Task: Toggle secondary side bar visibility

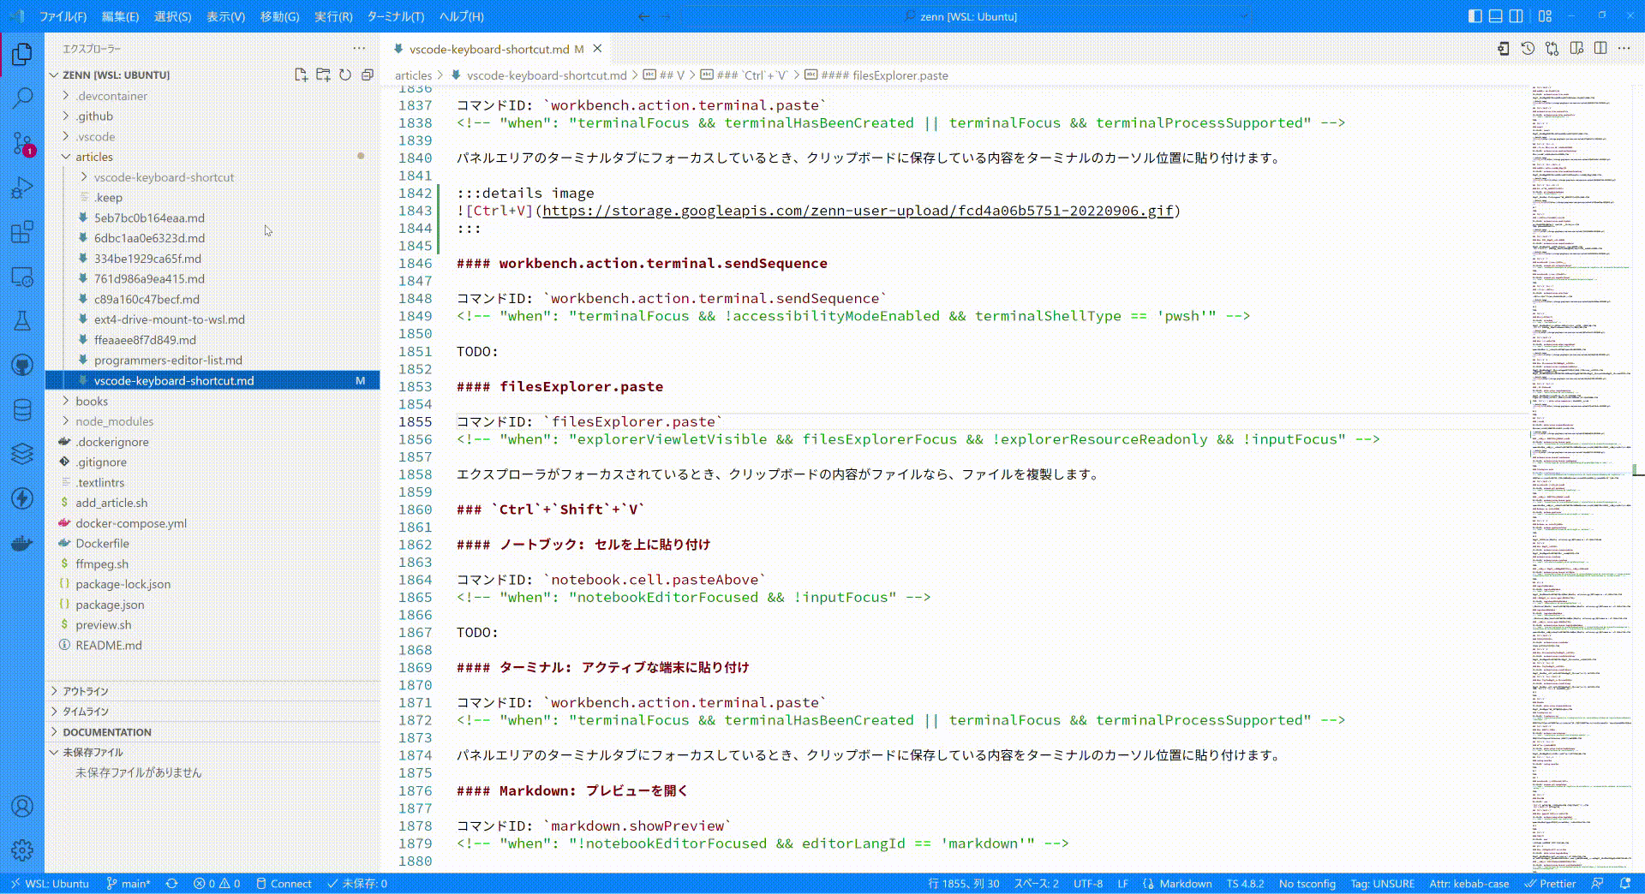Action: [1516, 16]
